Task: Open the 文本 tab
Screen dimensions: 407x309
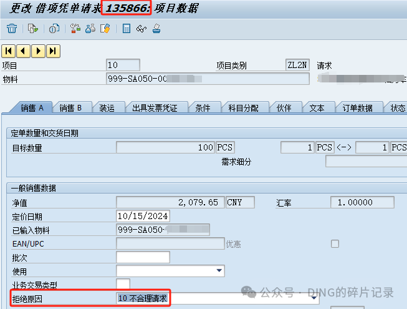Action: pyautogui.click(x=317, y=108)
